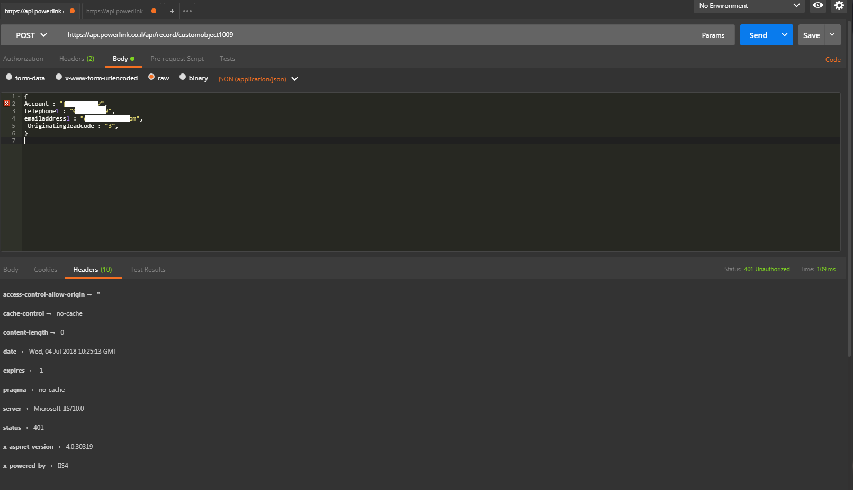
Task: Open No Environment selector dropdown
Action: [x=749, y=6]
